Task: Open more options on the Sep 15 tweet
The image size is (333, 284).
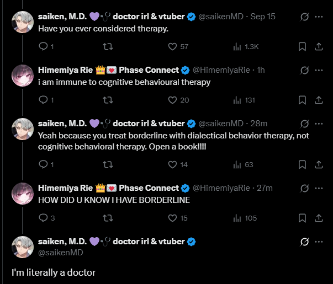Action: (x=319, y=17)
